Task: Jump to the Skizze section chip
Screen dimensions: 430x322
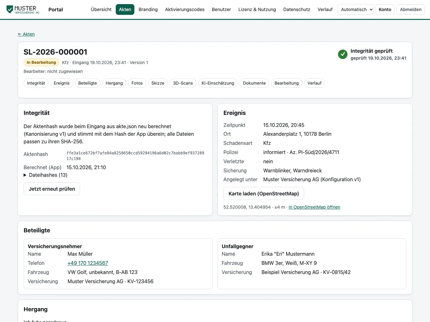Action: tap(158, 83)
